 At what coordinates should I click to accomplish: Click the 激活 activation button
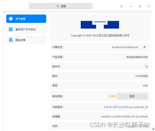(x=132, y=96)
